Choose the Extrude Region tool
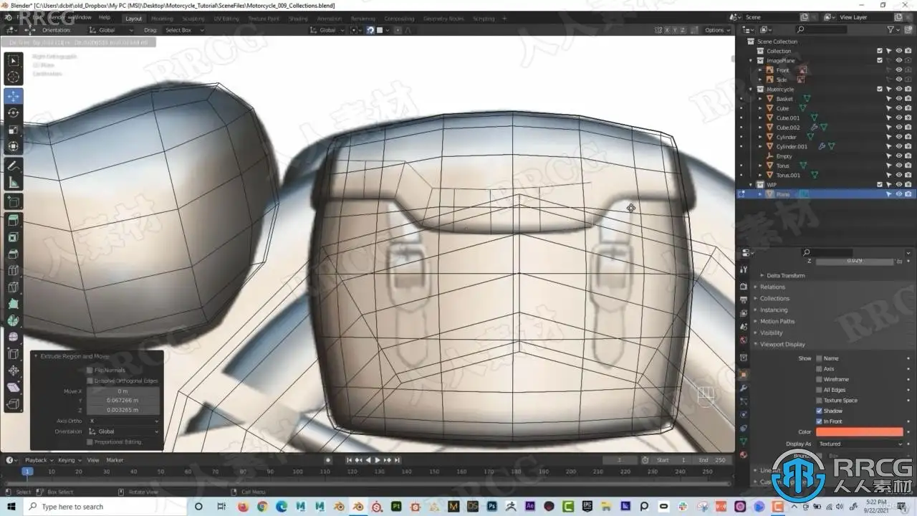Screen dimensions: 917x516 click(14, 221)
